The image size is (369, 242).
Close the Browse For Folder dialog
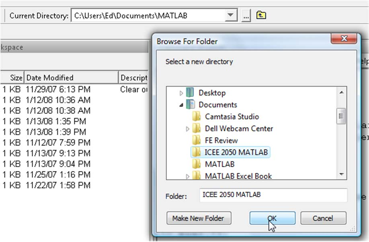(344, 38)
